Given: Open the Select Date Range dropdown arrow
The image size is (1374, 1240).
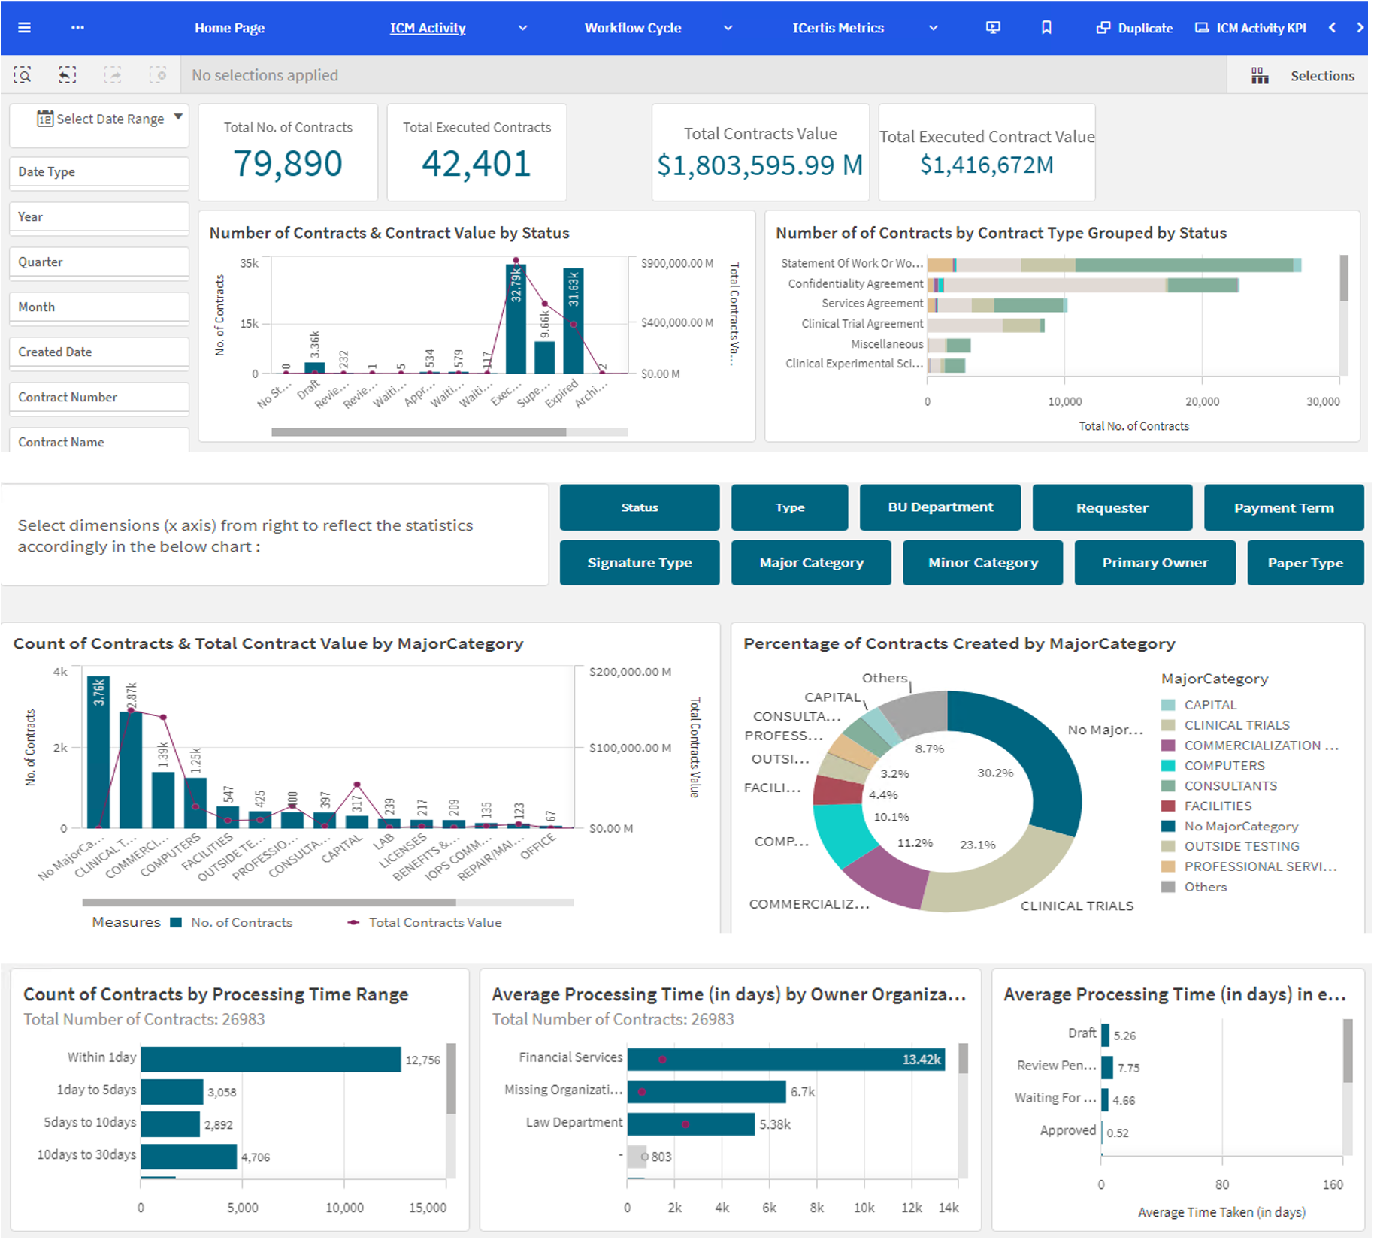Looking at the screenshot, I should [x=178, y=117].
